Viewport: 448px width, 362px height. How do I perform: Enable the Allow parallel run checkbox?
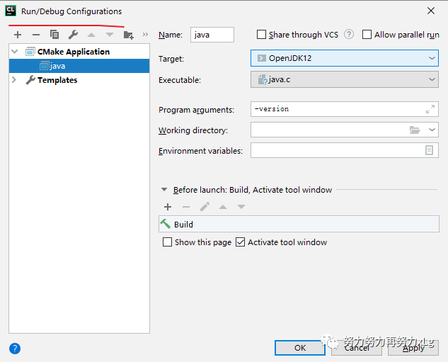[x=367, y=34]
